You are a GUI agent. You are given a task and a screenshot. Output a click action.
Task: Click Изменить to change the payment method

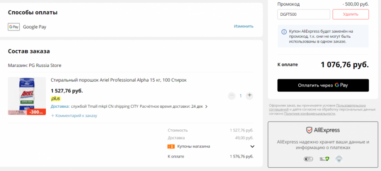click(244, 26)
